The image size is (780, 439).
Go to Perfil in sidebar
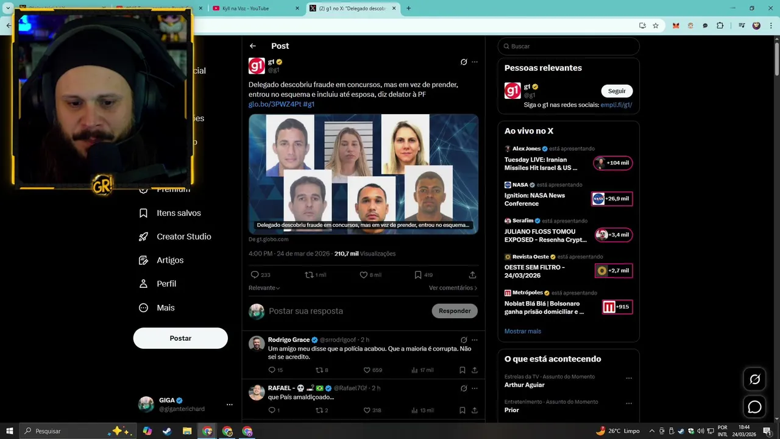pyautogui.click(x=158, y=284)
